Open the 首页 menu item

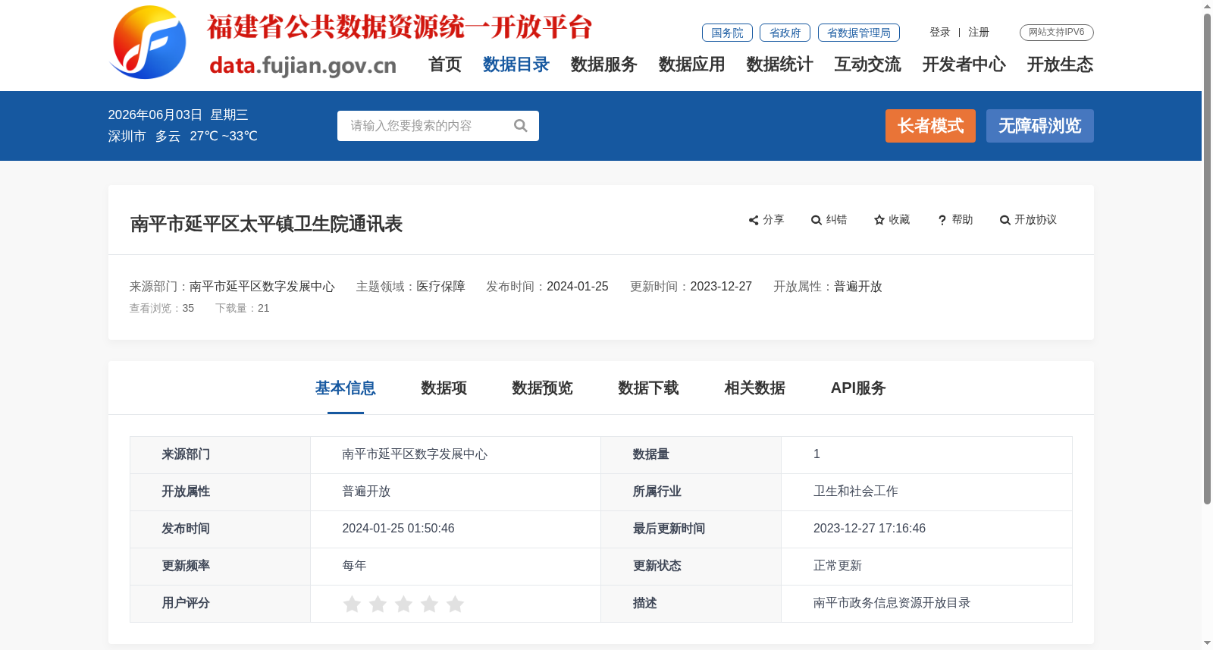tap(445, 64)
